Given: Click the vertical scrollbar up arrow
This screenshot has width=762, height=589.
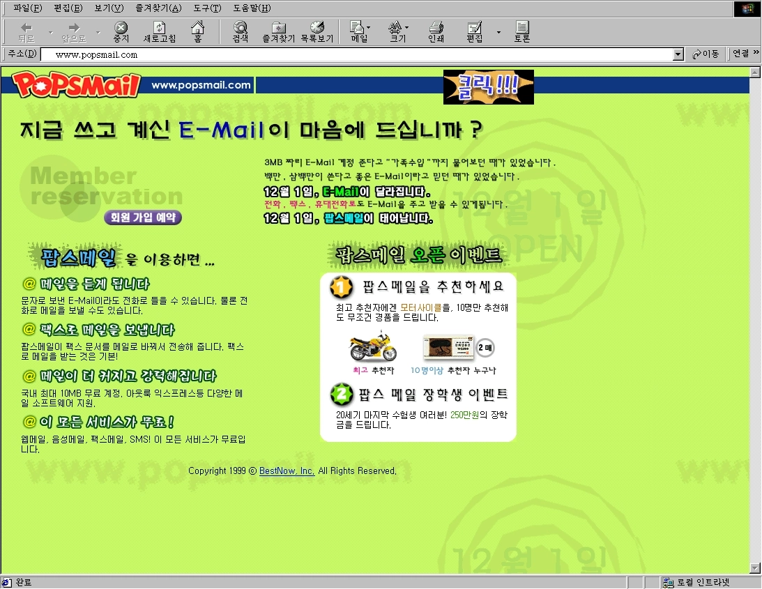Looking at the screenshot, I should click(755, 72).
